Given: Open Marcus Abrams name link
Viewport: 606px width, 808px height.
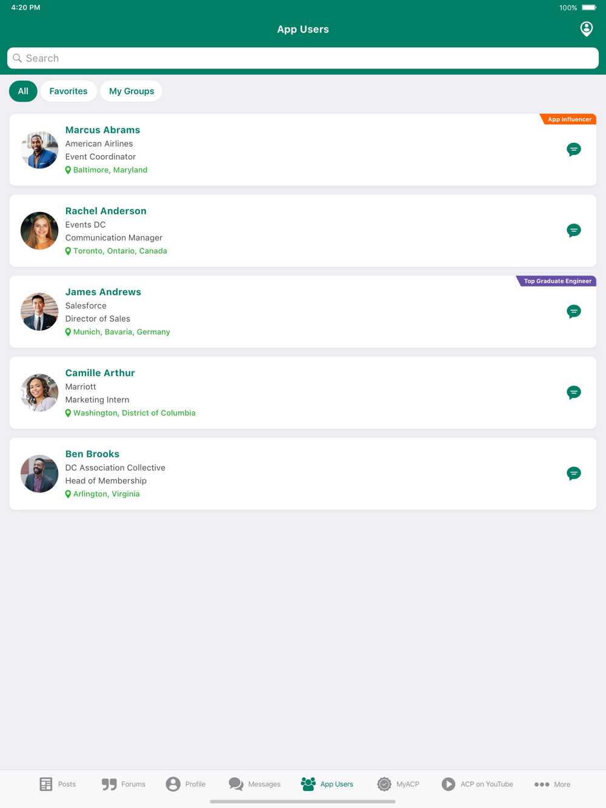Looking at the screenshot, I should coord(102,130).
